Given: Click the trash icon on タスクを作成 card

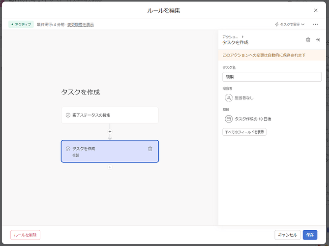Looking at the screenshot, I should (x=150, y=149).
